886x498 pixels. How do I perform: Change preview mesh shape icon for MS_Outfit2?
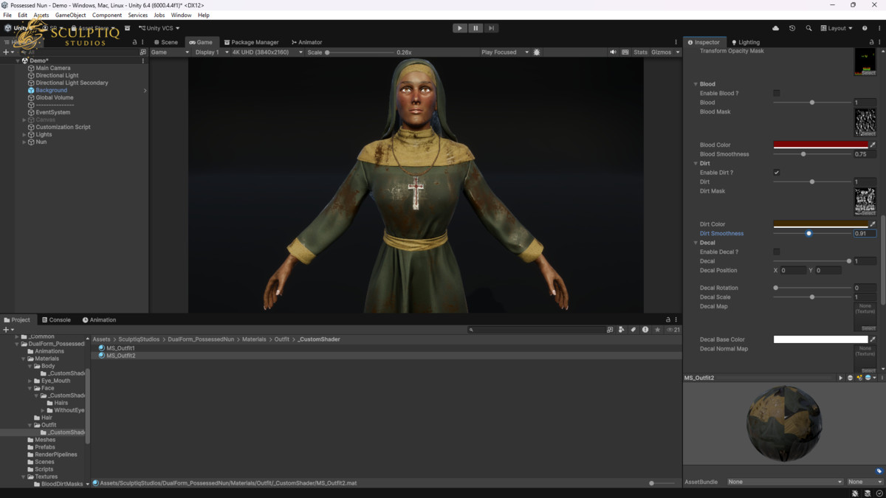(850, 378)
